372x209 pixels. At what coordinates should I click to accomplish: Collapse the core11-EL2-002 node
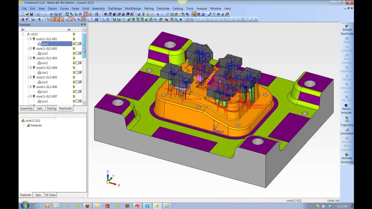[28, 48]
